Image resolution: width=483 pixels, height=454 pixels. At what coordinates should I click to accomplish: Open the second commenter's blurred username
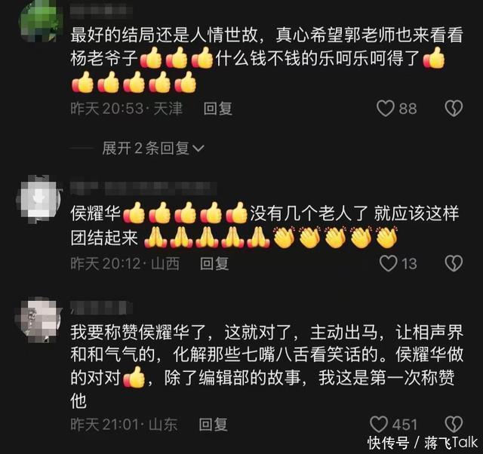point(143,188)
